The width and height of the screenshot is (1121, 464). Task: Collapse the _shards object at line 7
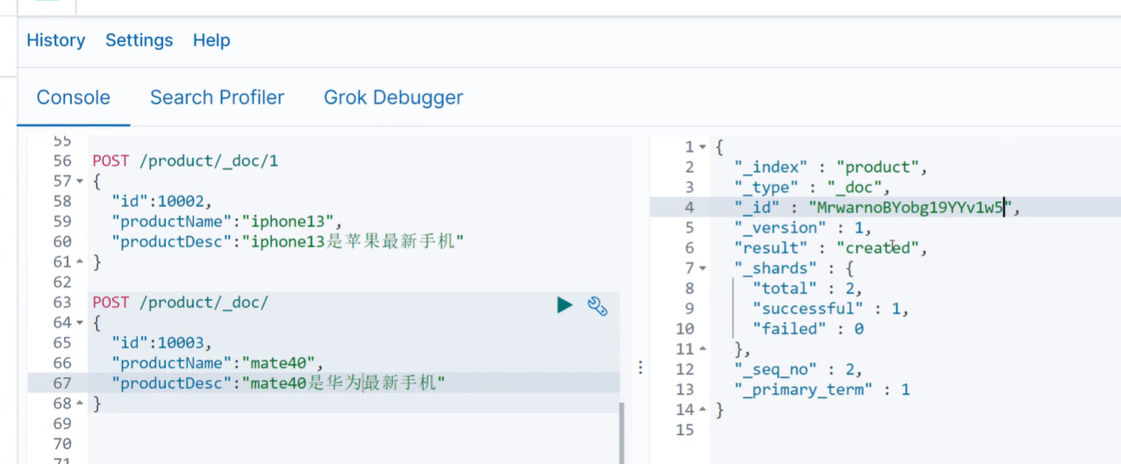click(x=703, y=268)
